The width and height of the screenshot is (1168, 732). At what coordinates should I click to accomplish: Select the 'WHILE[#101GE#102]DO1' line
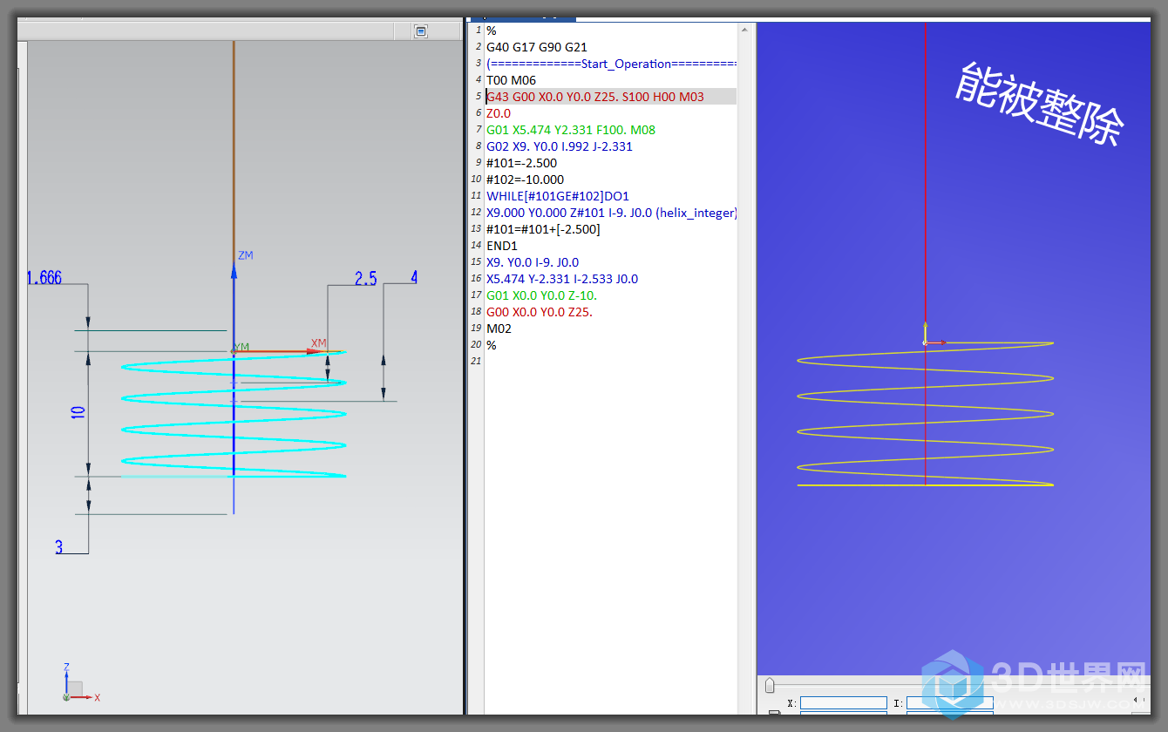tap(558, 196)
